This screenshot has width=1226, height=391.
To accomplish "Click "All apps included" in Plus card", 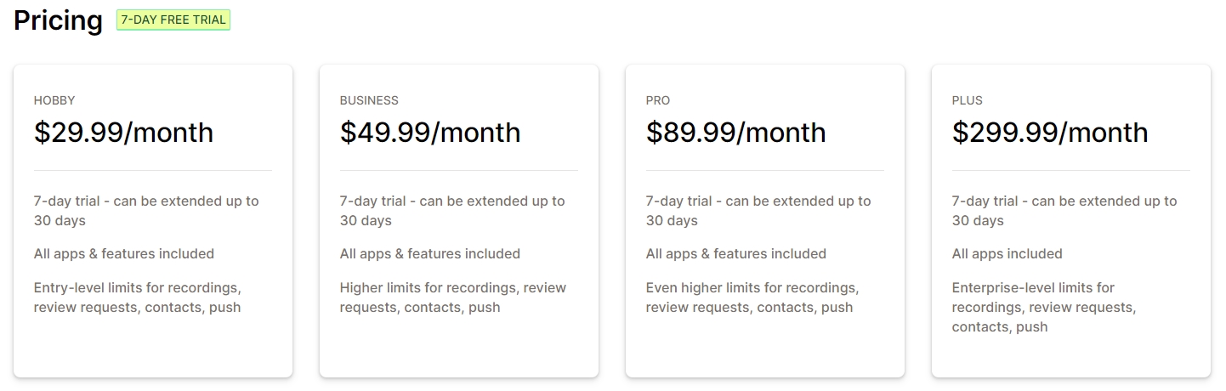I will [x=1007, y=253].
